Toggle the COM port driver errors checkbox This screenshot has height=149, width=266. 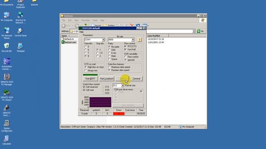141,91
